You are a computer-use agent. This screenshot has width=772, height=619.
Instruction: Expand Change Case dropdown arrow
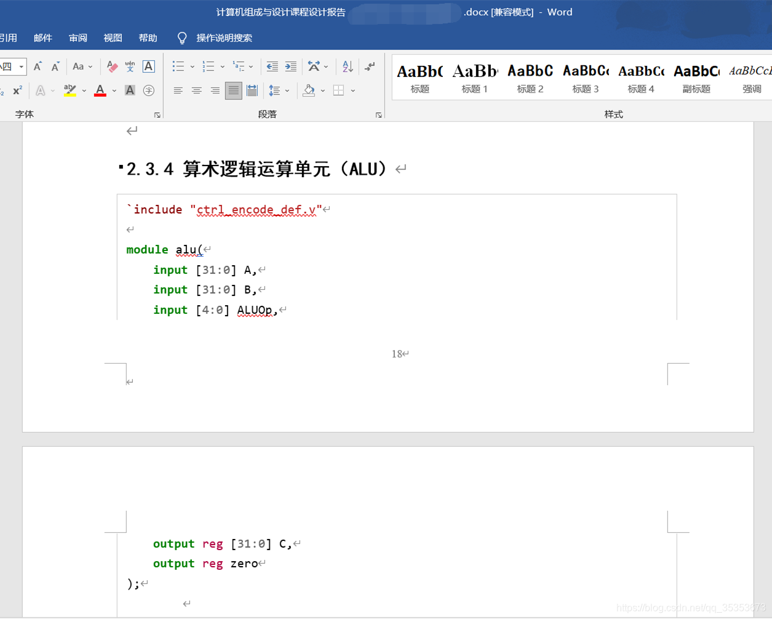[x=90, y=66]
